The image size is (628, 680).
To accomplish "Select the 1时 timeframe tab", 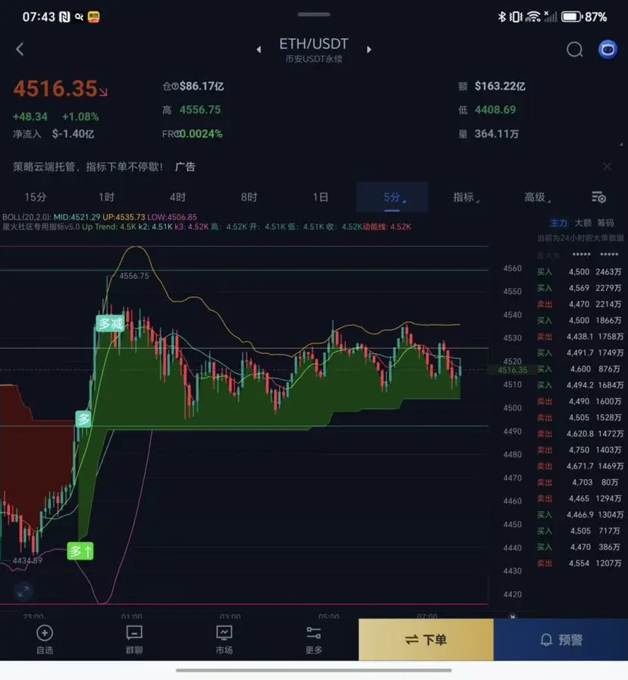I will (x=106, y=197).
